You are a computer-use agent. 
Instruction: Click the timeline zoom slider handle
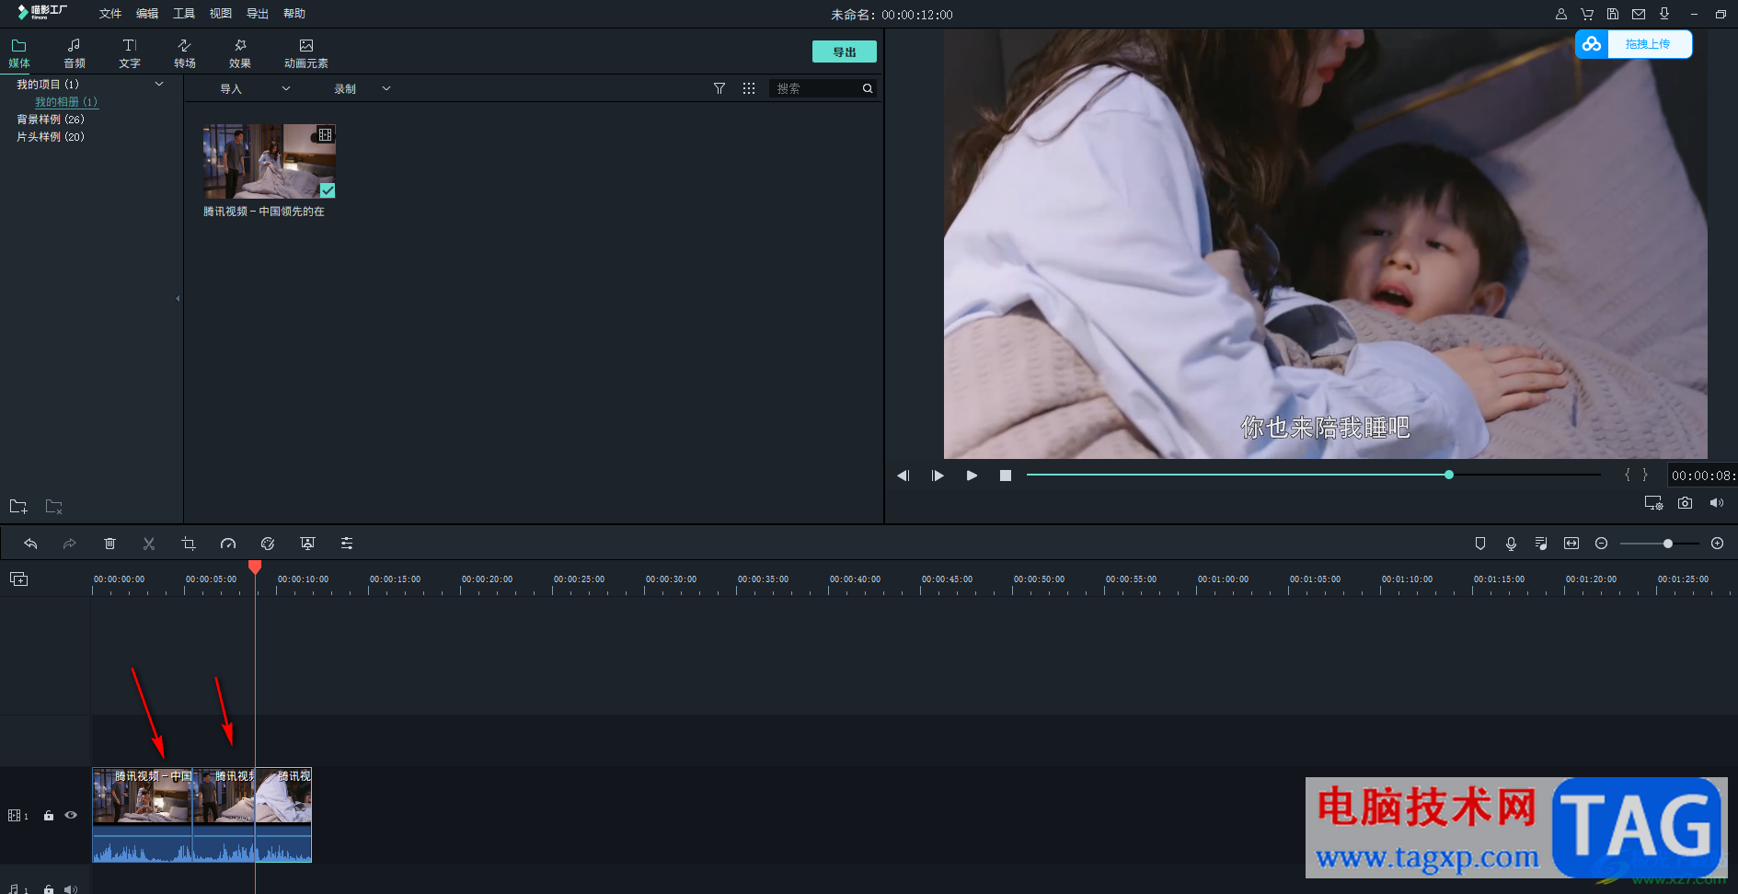1668,544
